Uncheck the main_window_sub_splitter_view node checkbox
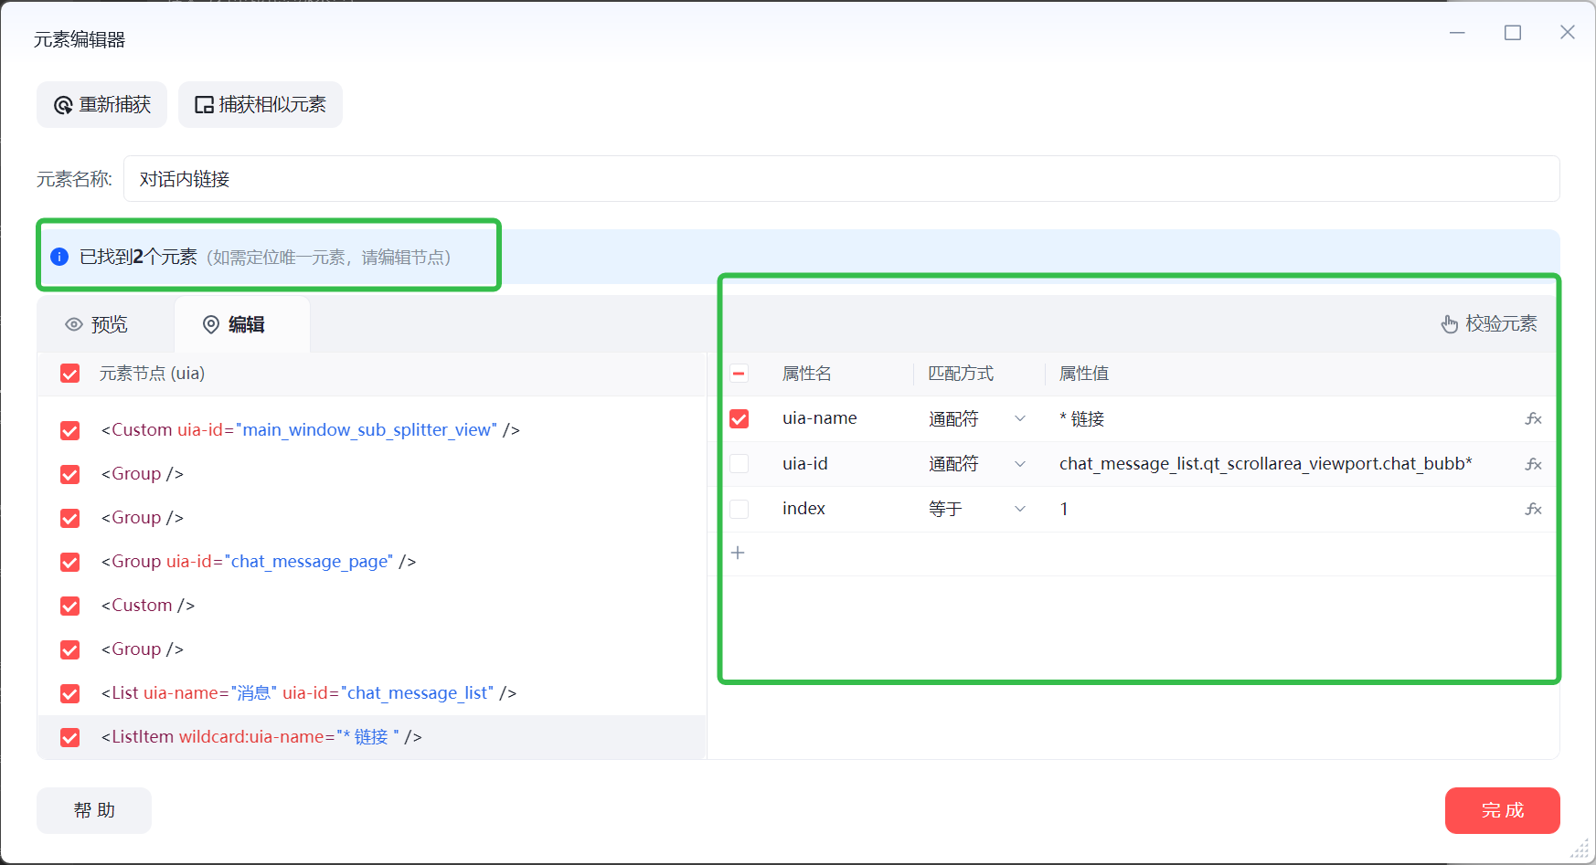This screenshot has width=1596, height=865. tap(69, 430)
